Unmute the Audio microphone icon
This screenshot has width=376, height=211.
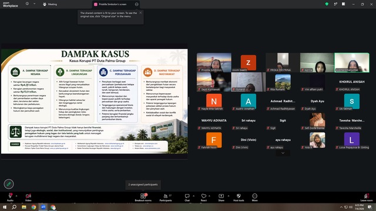coord(11,196)
